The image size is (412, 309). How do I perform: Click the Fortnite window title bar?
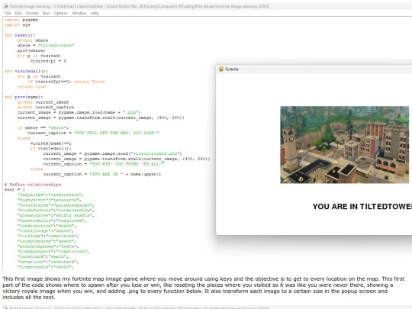tap(314, 69)
